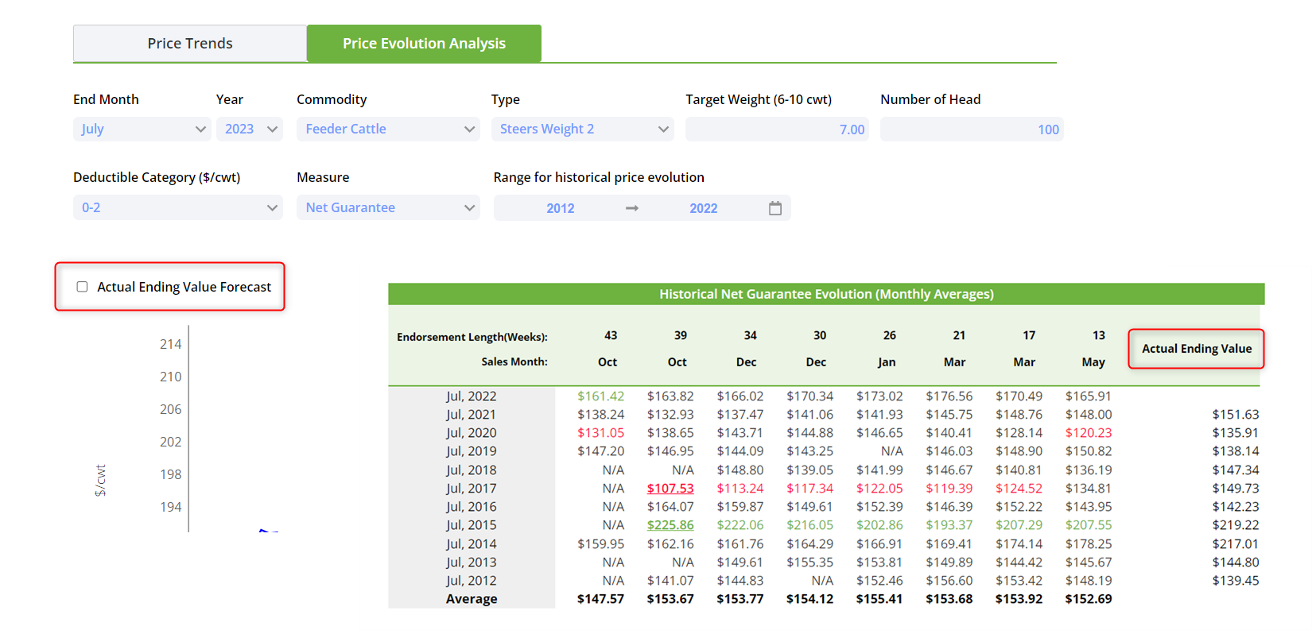Click range start year 2012
Image resolution: width=1316 pixels, height=634 pixels.
pyautogui.click(x=560, y=208)
